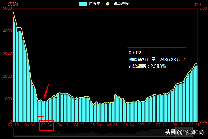Select the 03-24 date inside the red box
The width and height of the screenshot is (208, 139).
(x=46, y=125)
